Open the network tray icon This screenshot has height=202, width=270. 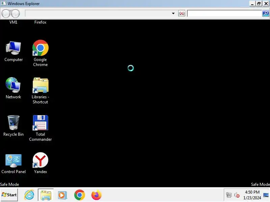coord(229,195)
